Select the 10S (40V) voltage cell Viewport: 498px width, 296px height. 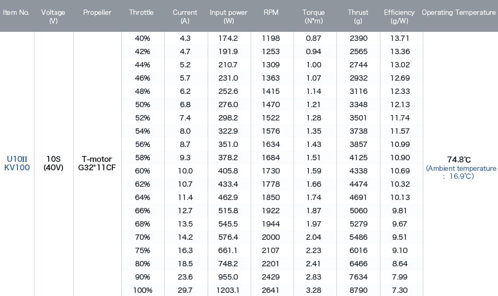pyautogui.click(x=54, y=163)
